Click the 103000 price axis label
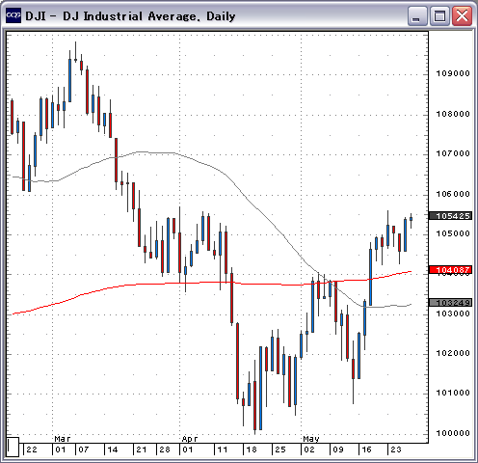Image resolution: width=478 pixels, height=463 pixels. coord(453,313)
